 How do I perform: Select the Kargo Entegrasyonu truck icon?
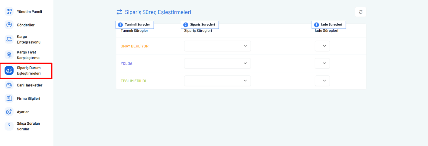click(9, 39)
